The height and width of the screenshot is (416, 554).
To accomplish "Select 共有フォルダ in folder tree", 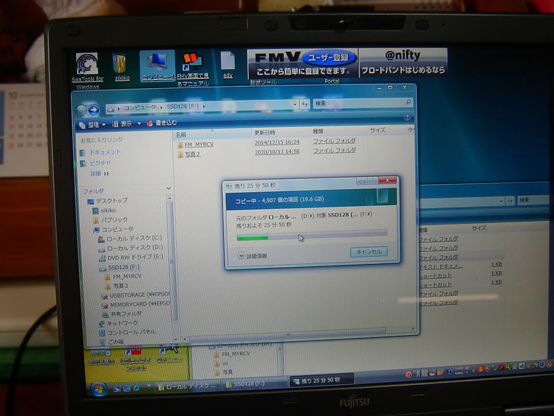I will pyautogui.click(x=122, y=314).
